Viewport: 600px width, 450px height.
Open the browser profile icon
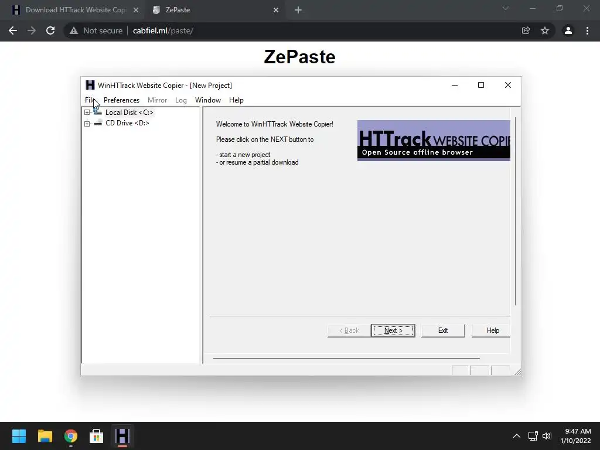click(568, 30)
